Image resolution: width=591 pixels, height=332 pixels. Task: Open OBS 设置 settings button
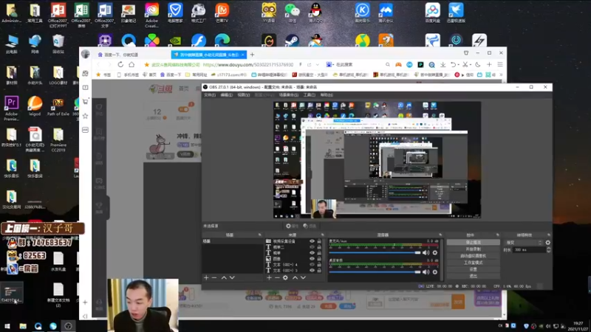tap(474, 269)
